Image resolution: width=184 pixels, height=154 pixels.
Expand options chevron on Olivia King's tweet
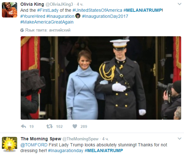coord(180,4)
